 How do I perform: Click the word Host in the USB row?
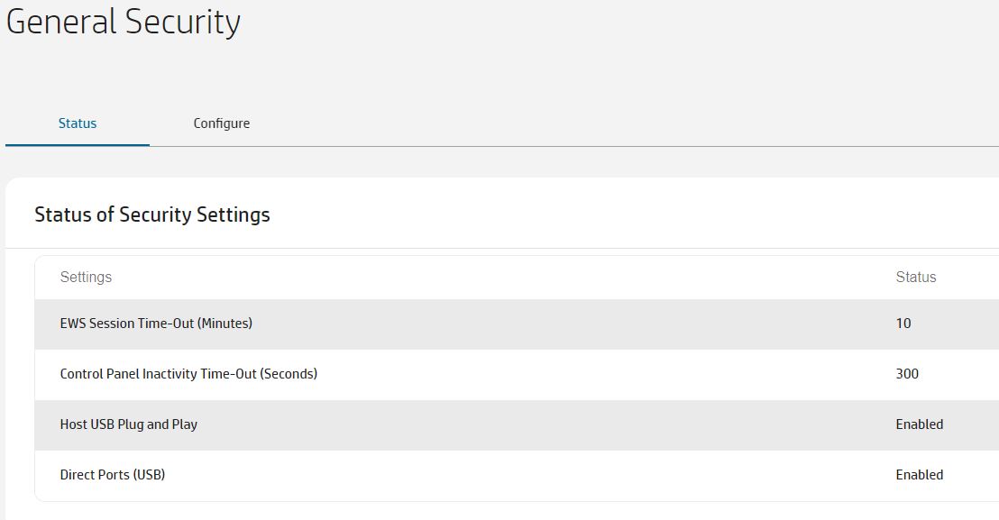74,424
